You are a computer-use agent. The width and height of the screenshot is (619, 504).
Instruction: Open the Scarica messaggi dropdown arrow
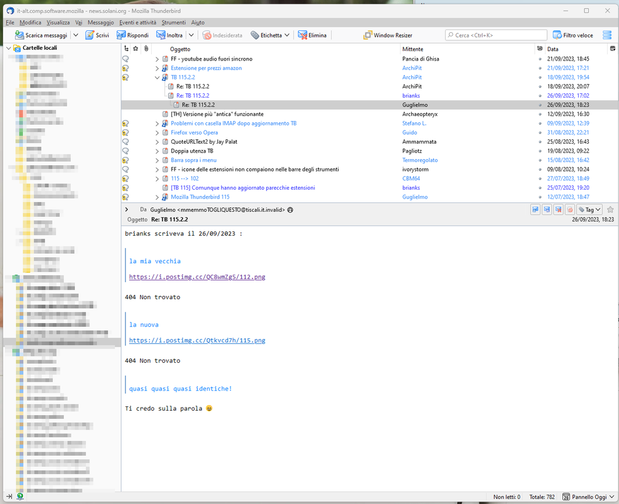coord(76,35)
